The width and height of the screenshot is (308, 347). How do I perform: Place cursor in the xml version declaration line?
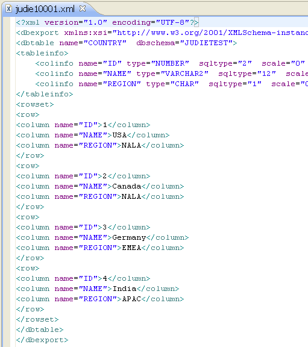[x=107, y=22]
